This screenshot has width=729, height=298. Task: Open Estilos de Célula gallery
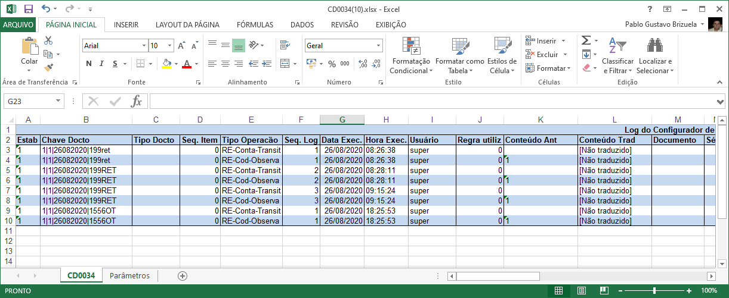[502, 55]
